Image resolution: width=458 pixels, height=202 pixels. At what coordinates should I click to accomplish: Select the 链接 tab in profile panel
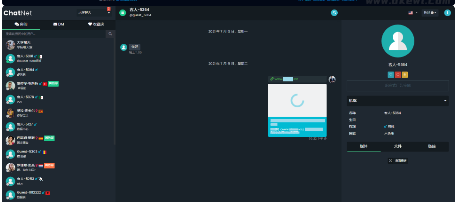point(431,147)
